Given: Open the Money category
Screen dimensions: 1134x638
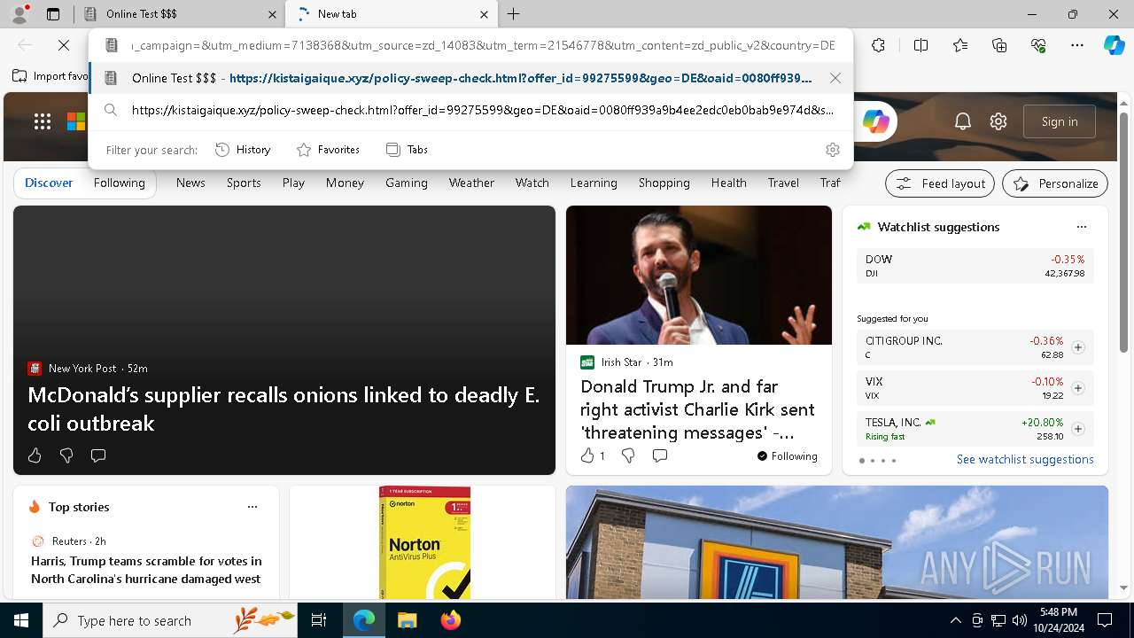Looking at the screenshot, I should [x=345, y=183].
